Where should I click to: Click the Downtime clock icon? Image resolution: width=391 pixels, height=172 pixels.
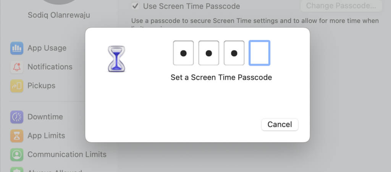tap(17, 117)
